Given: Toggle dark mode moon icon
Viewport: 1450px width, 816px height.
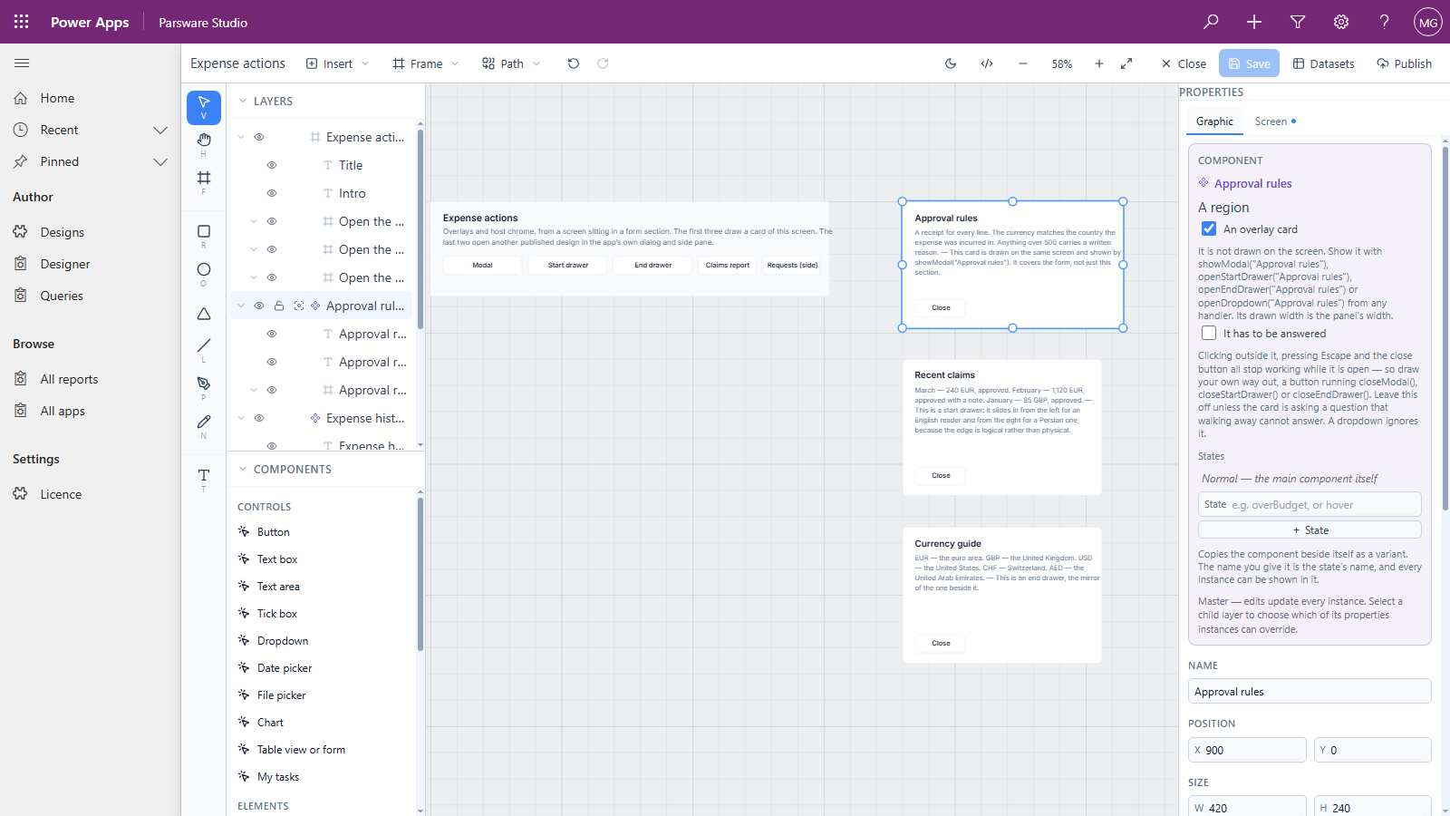Looking at the screenshot, I should click(x=951, y=63).
